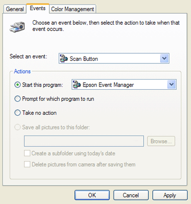The height and width of the screenshot is (204, 191).
Task: Click the Cancel button
Action: tap(131, 195)
